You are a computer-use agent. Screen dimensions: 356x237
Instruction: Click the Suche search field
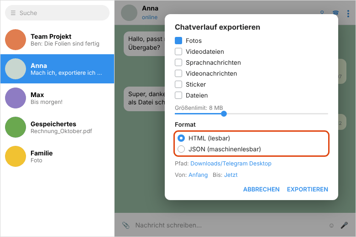[57, 13]
